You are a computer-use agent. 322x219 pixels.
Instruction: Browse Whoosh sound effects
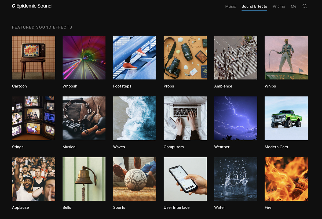(84, 57)
